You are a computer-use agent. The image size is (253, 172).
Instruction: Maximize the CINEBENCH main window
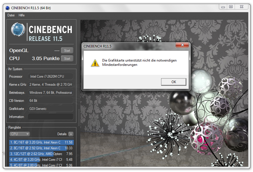point(231,7)
